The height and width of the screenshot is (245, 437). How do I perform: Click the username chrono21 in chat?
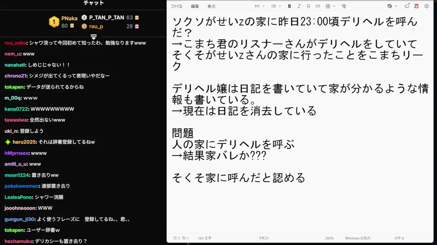pyautogui.click(x=16, y=76)
